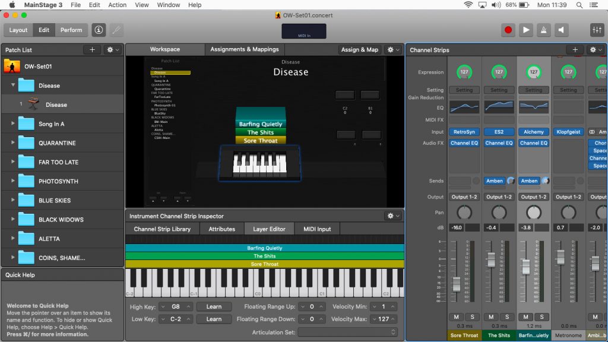Viewport: 608px width, 342px height.
Task: Click the AirPlay display icon in menu bar
Action: pyautogui.click(x=482, y=5)
